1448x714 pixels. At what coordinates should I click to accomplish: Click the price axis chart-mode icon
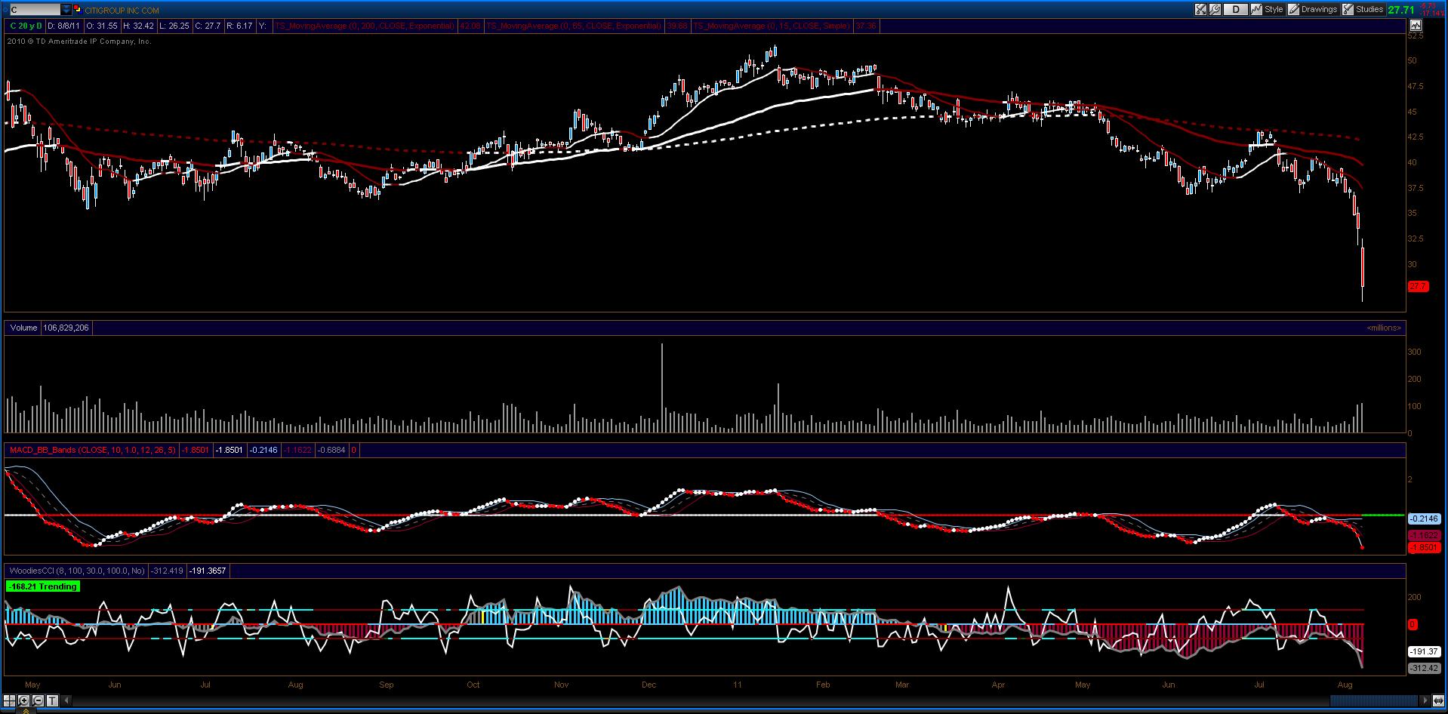(x=1416, y=26)
